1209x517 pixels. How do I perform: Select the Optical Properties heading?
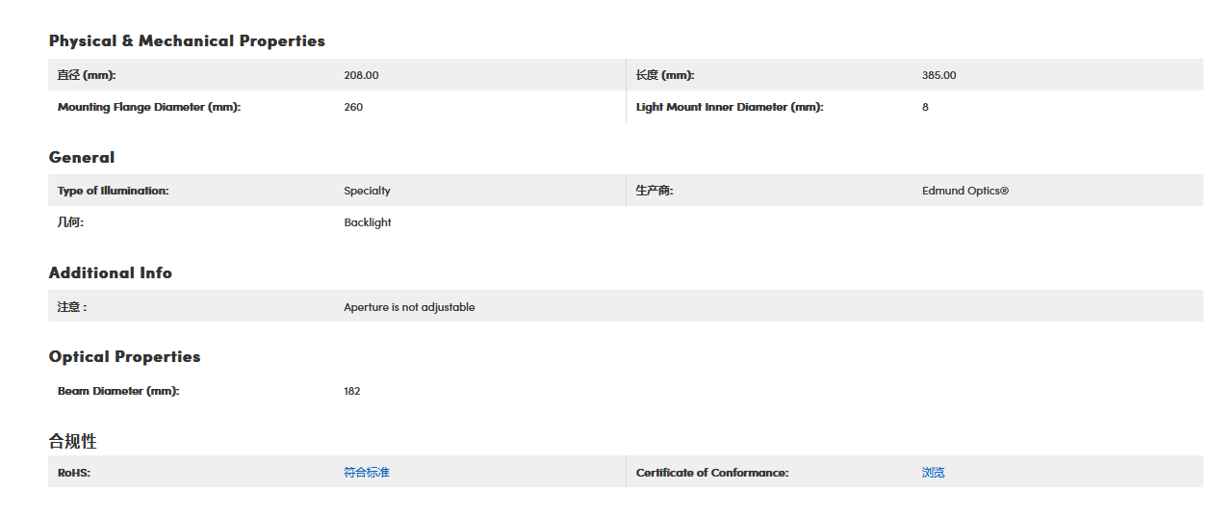125,356
